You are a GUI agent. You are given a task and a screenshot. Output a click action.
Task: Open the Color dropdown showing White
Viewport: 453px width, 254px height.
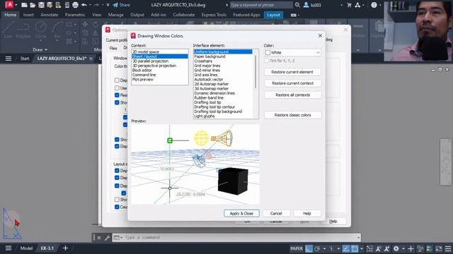tap(292, 52)
